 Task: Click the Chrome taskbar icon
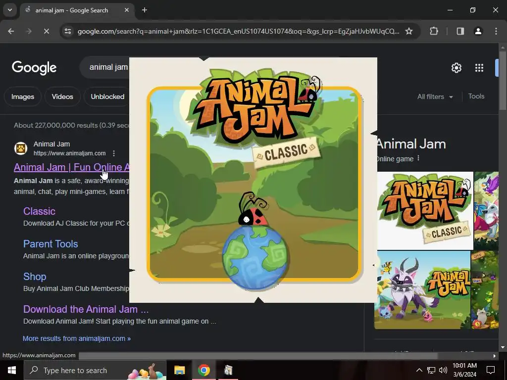tap(203, 370)
